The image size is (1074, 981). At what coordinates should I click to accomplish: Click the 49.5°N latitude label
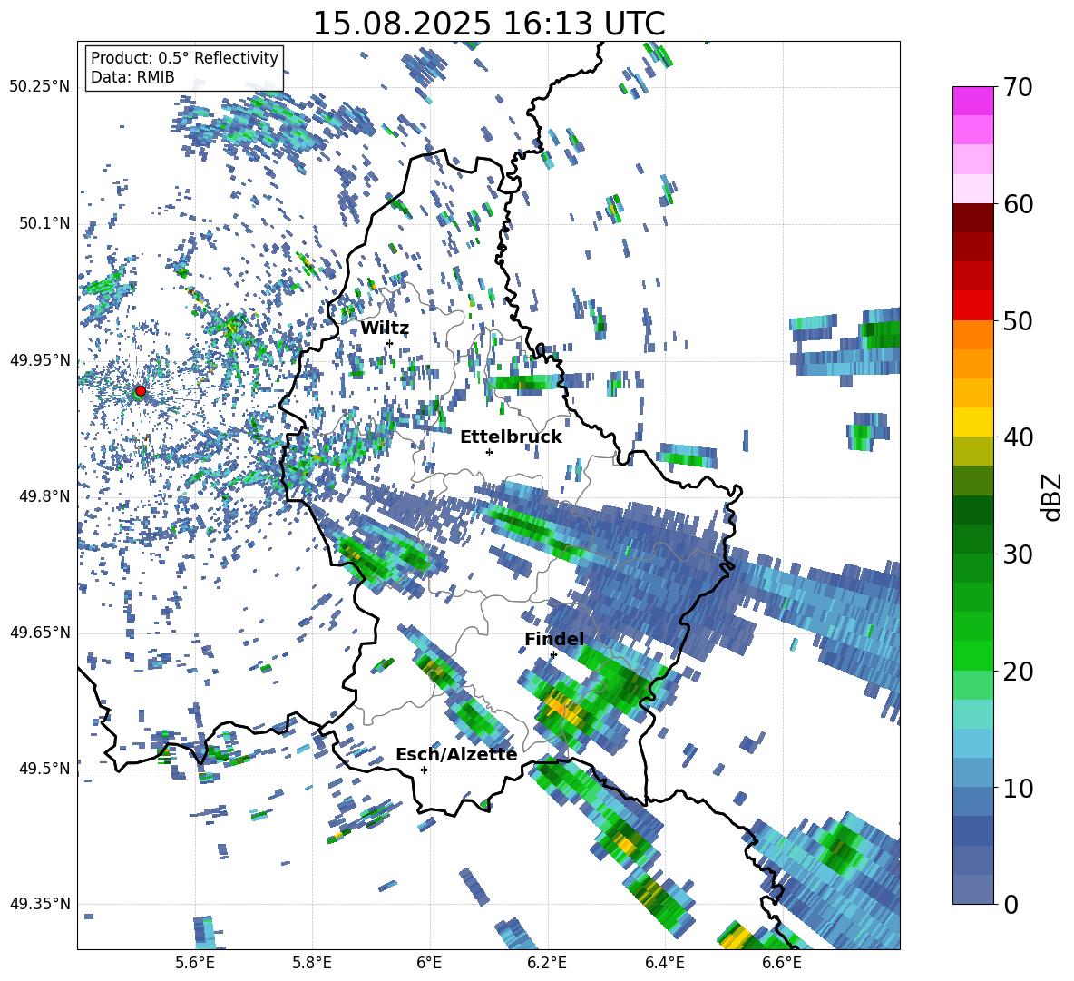[x=44, y=768]
